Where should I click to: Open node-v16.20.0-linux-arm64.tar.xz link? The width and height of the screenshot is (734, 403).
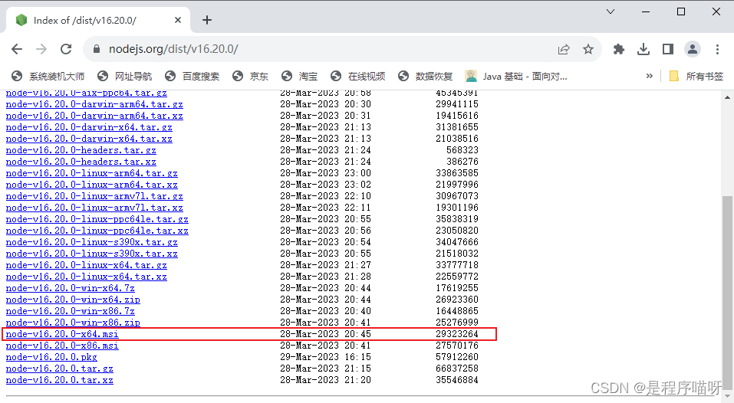coord(92,185)
